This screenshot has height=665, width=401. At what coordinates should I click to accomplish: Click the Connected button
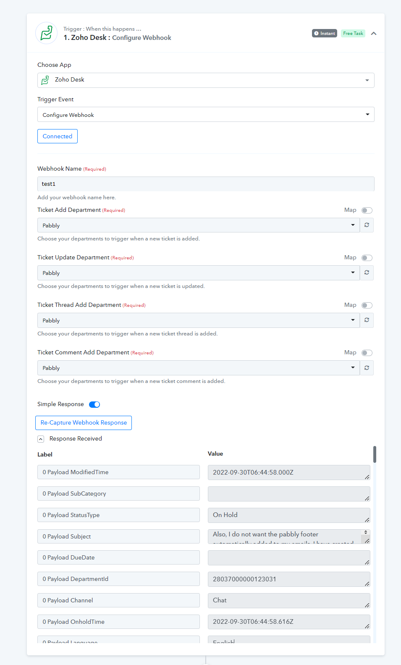click(58, 136)
